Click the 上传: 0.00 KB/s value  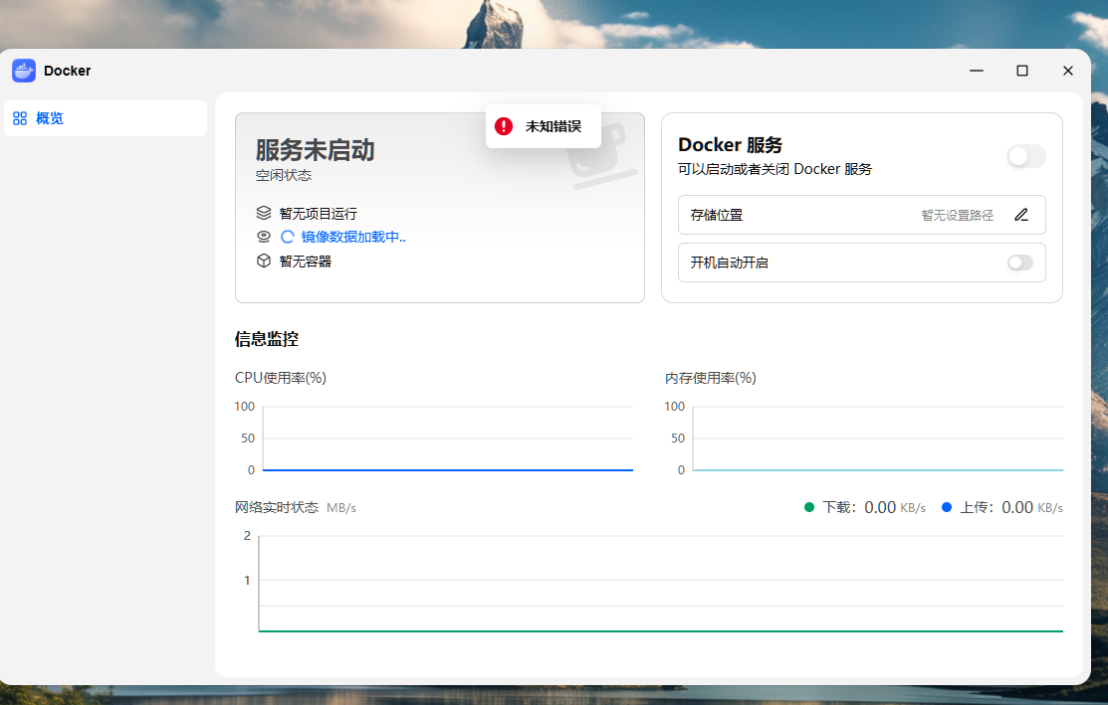point(1011,507)
